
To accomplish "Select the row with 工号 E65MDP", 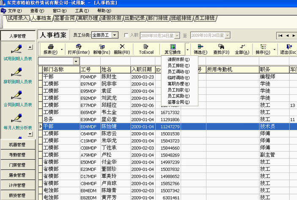I will click(x=168, y=112).
